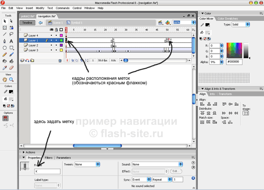The width and height of the screenshot is (264, 190).
Task: Expand the Actions panel
Action: click(x=24, y=152)
